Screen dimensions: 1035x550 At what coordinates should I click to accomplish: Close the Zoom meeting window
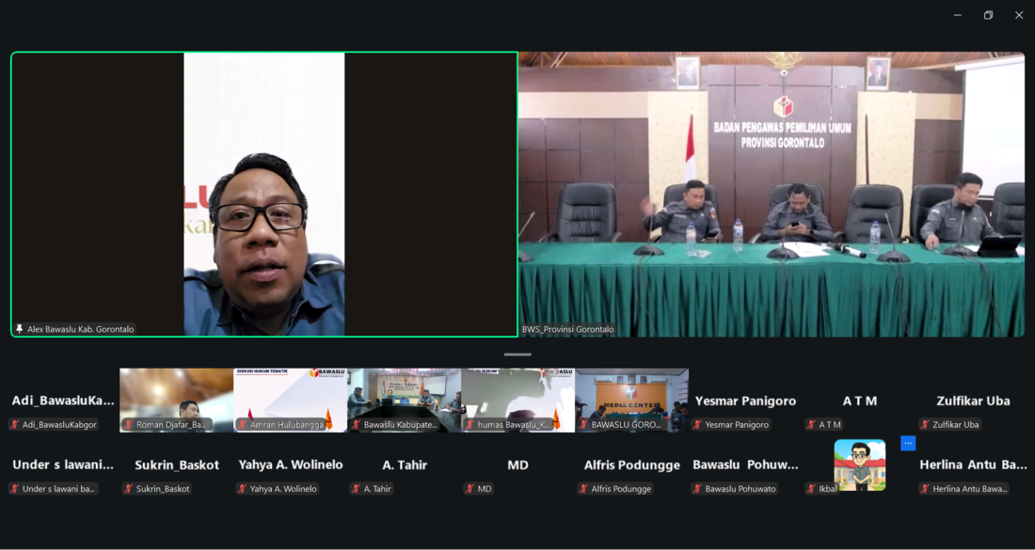point(1019,15)
